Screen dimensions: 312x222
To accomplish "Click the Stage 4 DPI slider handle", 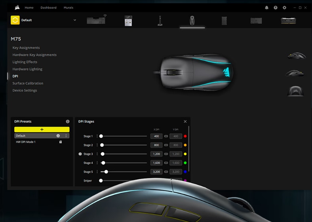I will (x=103, y=163).
